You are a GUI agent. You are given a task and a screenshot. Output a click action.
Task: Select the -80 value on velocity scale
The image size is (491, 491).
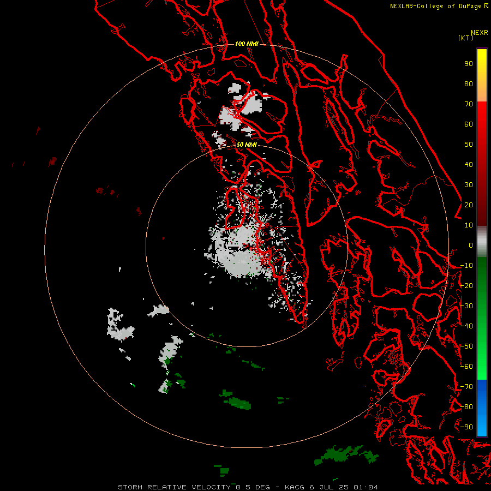click(466, 407)
